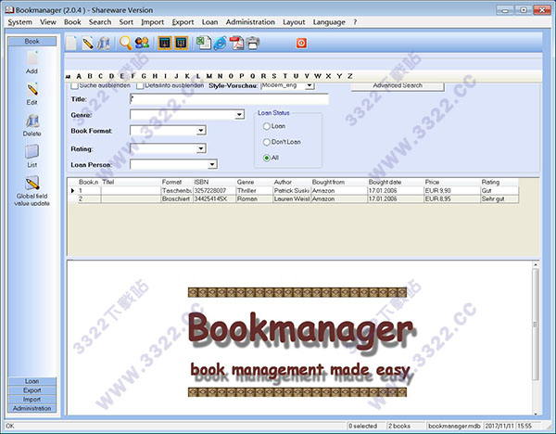The width and height of the screenshot is (556, 434).
Task: Open the Loan Person dropdown
Action: [212, 164]
